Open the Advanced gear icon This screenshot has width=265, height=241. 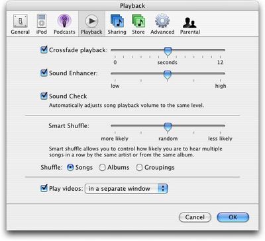click(162, 21)
